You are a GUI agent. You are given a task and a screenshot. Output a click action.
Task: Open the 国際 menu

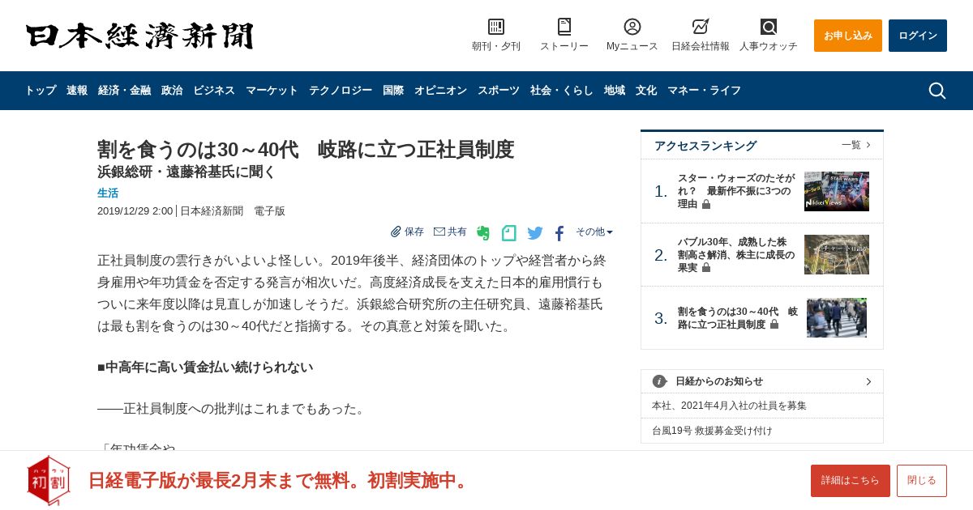coord(393,91)
